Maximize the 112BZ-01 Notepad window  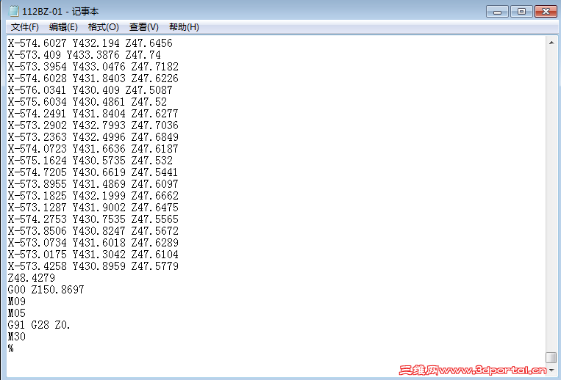[521, 12]
